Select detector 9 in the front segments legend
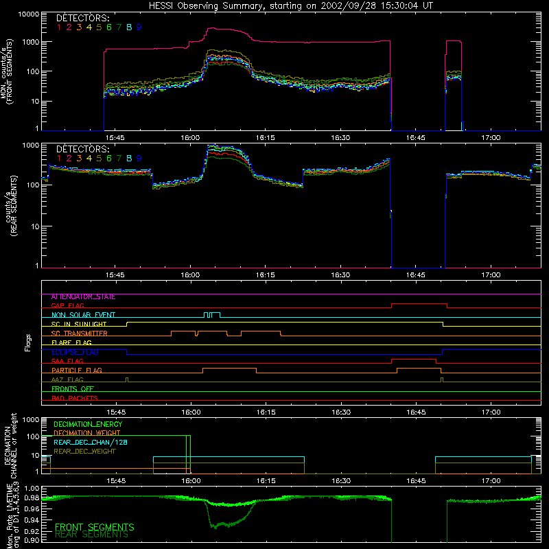This screenshot has width=549, height=549. tap(139, 27)
